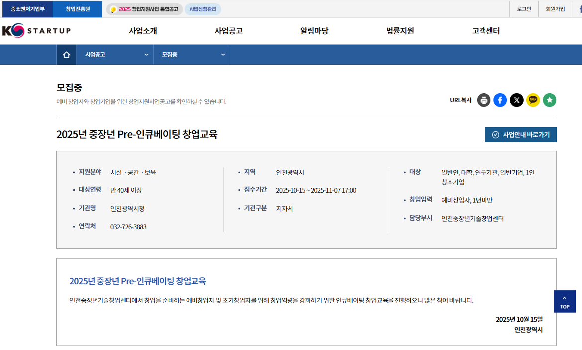Click the 사업안내 바로가기 button
Viewport: 582px width, 350px height.
click(x=521, y=134)
